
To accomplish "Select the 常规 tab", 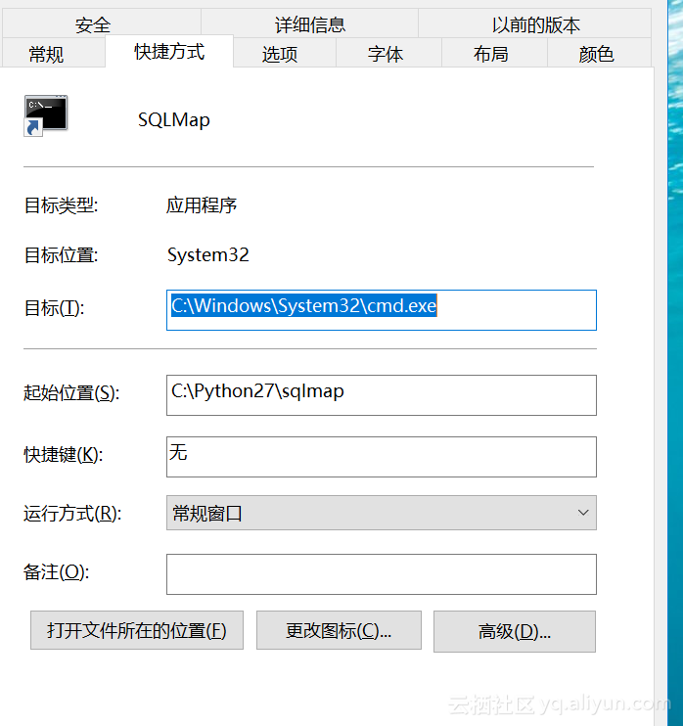I will (x=54, y=54).
